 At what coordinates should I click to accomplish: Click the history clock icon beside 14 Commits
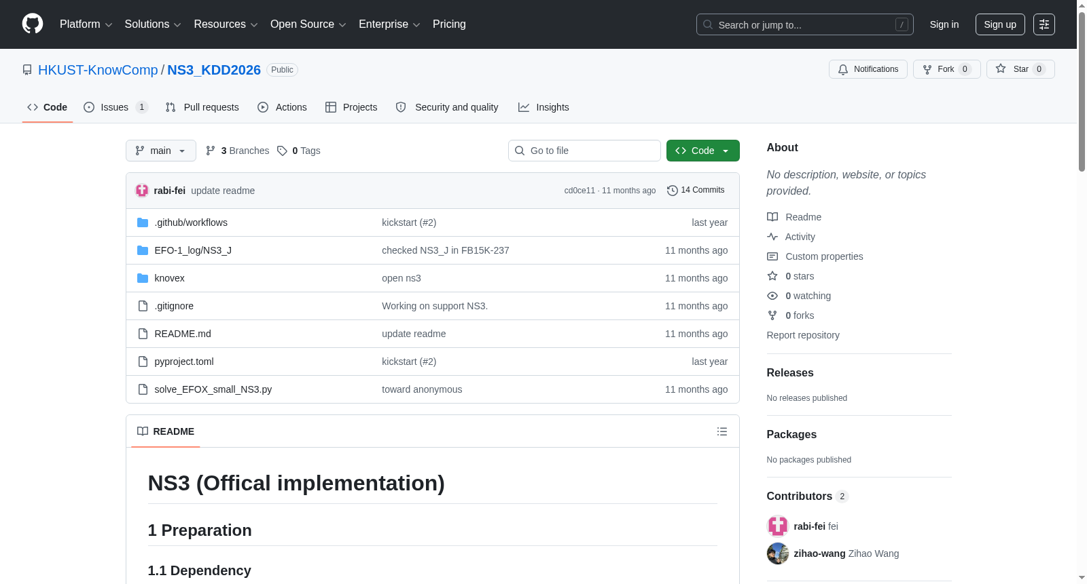pyautogui.click(x=673, y=191)
